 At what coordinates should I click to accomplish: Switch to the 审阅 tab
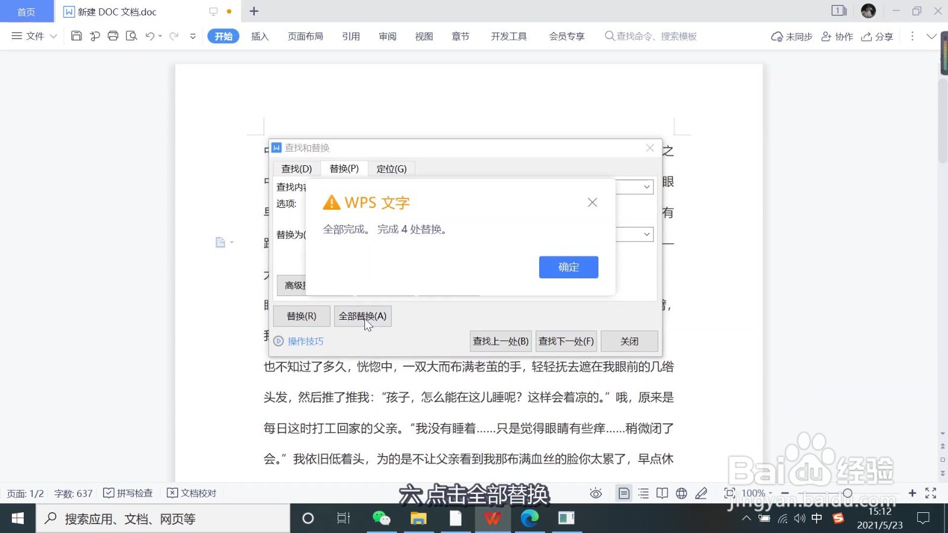tap(387, 36)
